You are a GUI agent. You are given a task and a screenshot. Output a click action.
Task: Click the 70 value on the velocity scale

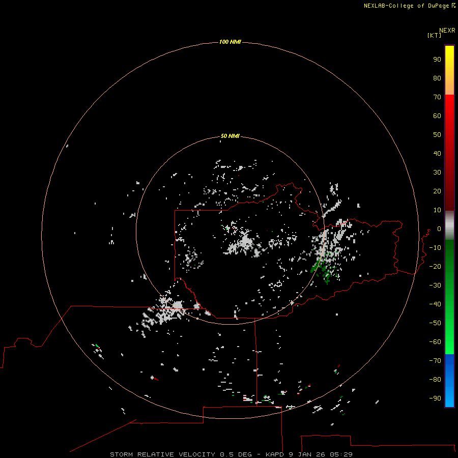tap(437, 97)
